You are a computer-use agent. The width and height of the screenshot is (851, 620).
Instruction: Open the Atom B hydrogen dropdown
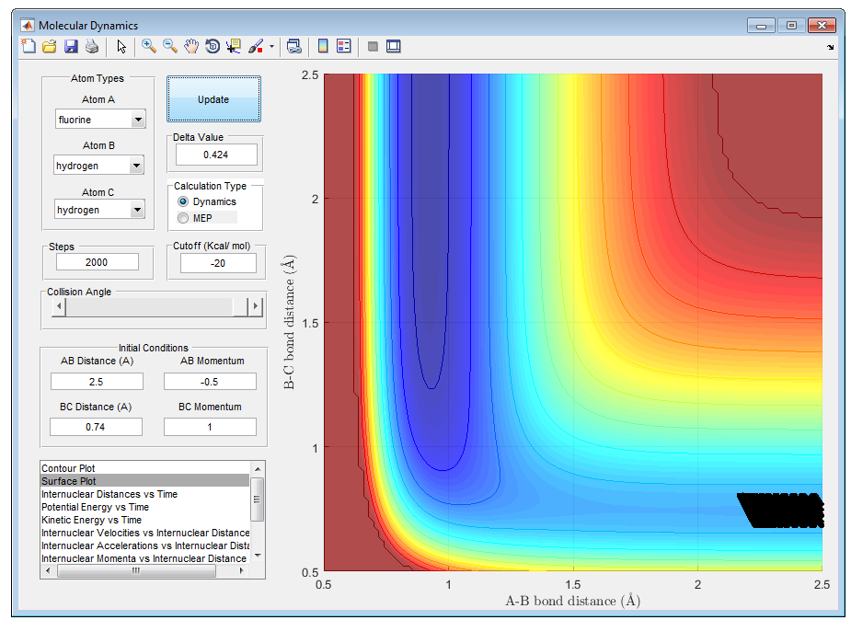pos(136,166)
